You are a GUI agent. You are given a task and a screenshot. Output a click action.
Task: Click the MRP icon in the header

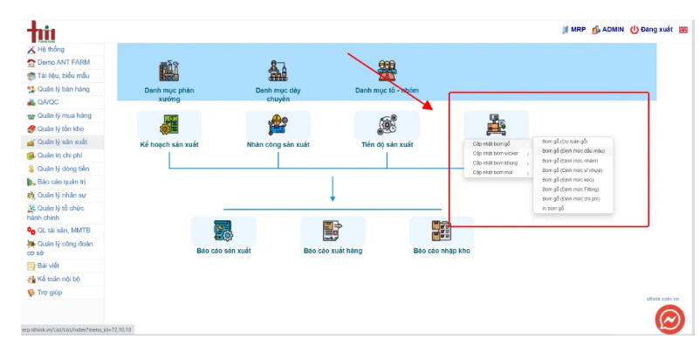point(566,30)
